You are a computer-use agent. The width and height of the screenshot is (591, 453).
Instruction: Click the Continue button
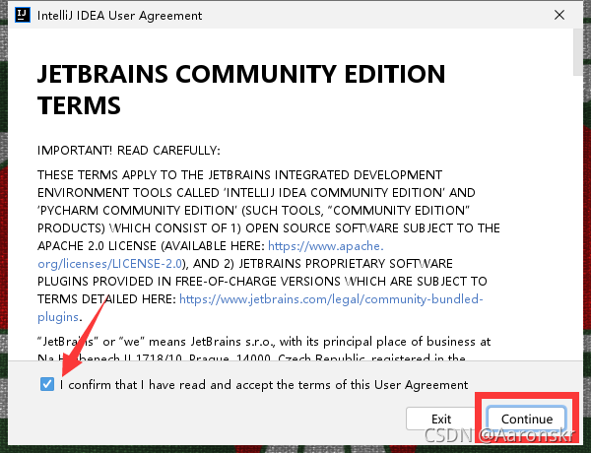(527, 419)
